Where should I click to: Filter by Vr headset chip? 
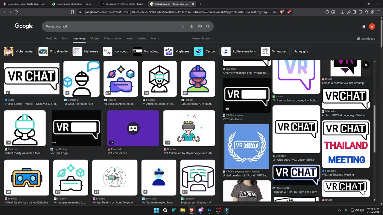point(275,51)
